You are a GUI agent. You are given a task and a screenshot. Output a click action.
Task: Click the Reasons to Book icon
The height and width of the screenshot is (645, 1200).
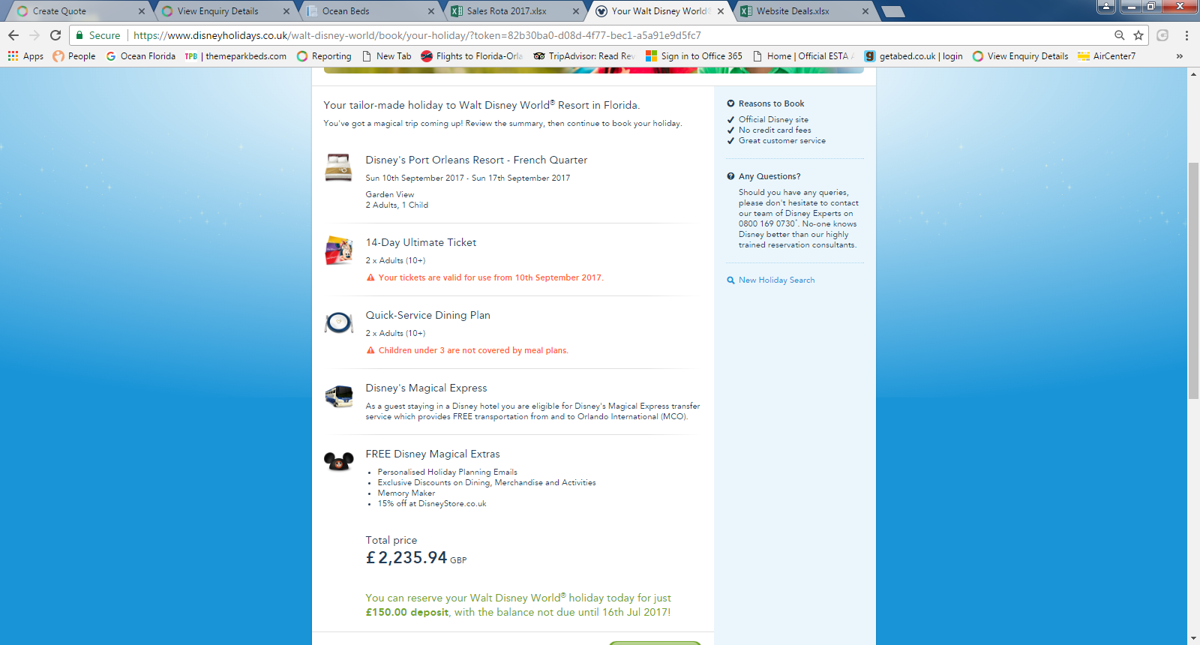coord(730,103)
